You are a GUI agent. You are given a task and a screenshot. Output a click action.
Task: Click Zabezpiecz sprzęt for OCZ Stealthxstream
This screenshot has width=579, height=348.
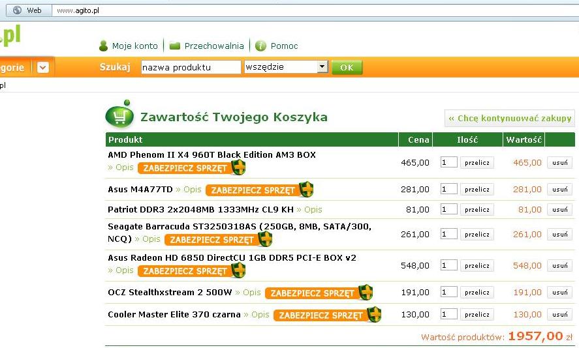point(313,293)
